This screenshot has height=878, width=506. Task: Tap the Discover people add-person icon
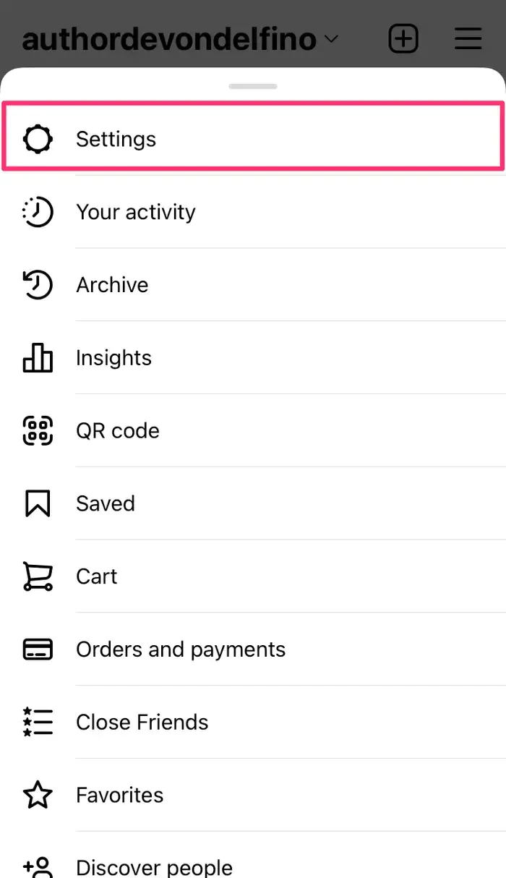pyautogui.click(x=38, y=865)
